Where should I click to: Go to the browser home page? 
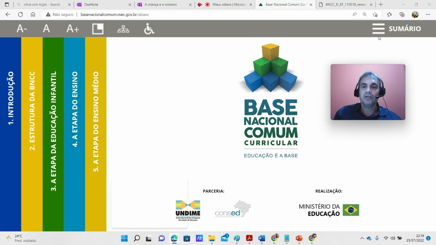point(33,14)
